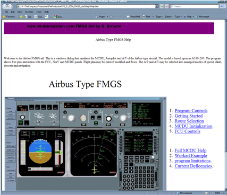227x195 pixels.
Task: Open the File menu
Action: click(x=6, y=12)
